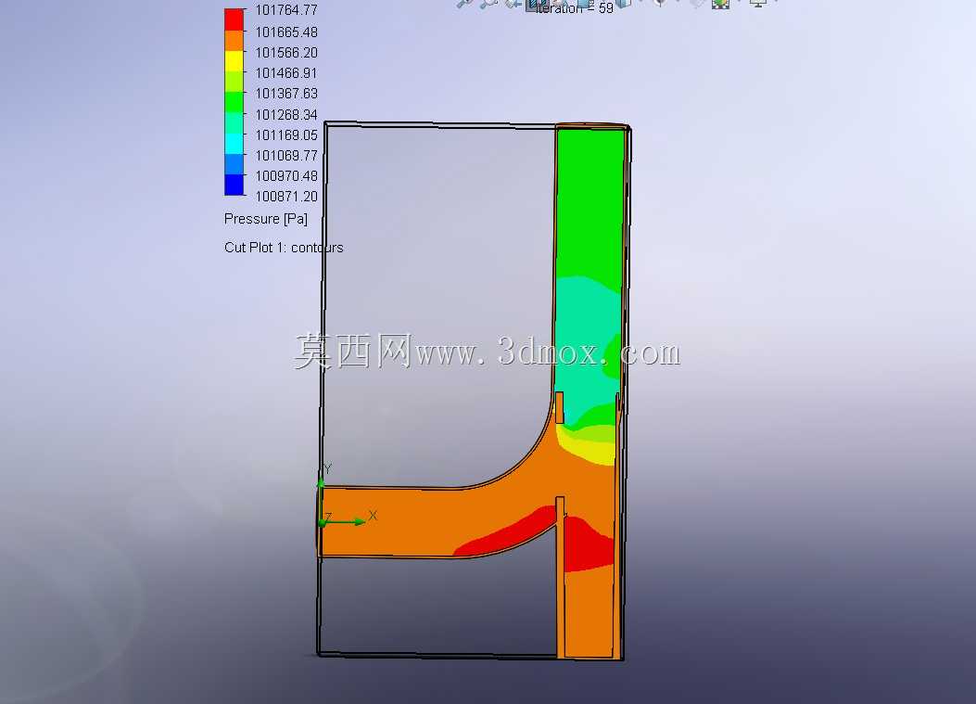Select legend value 101268.34
This screenshot has width=976, height=704.
pyautogui.click(x=286, y=115)
